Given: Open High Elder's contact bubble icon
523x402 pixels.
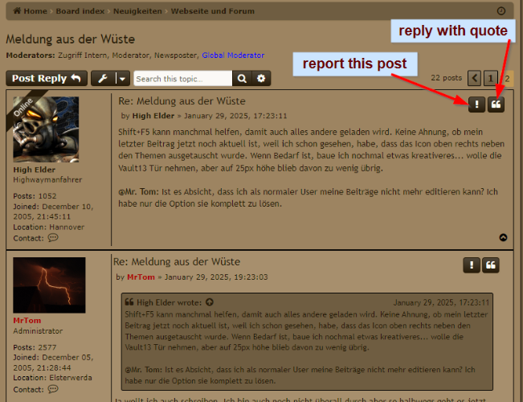Looking at the screenshot, I should coord(53,238).
